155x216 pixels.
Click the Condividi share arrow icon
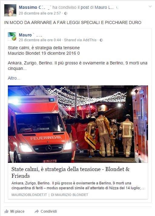pos(37,211)
